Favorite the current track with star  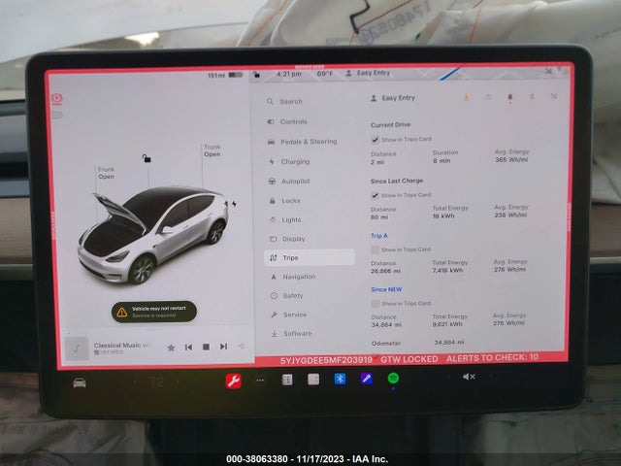tap(171, 348)
